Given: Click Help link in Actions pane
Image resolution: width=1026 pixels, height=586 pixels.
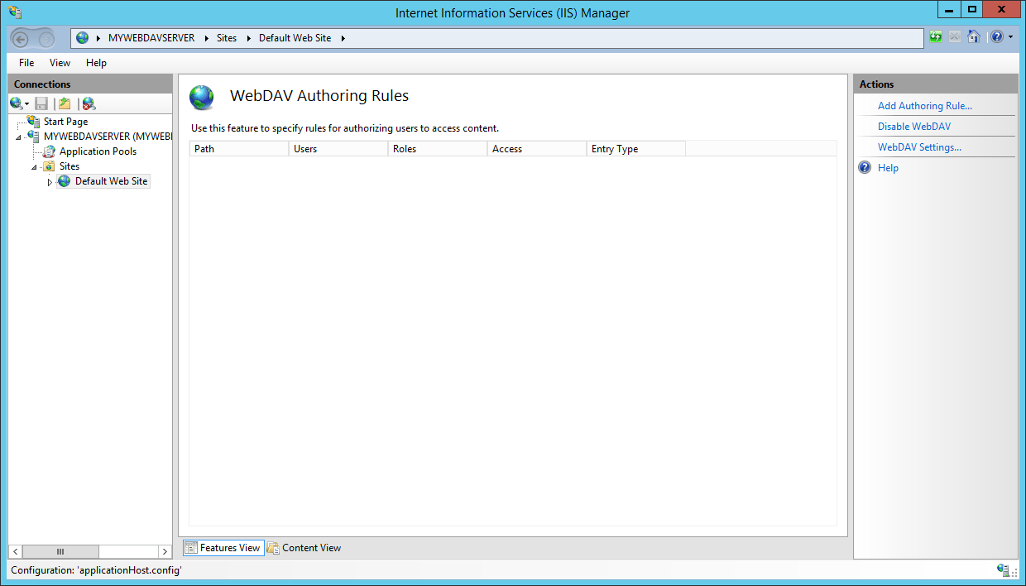Looking at the screenshot, I should [x=888, y=168].
